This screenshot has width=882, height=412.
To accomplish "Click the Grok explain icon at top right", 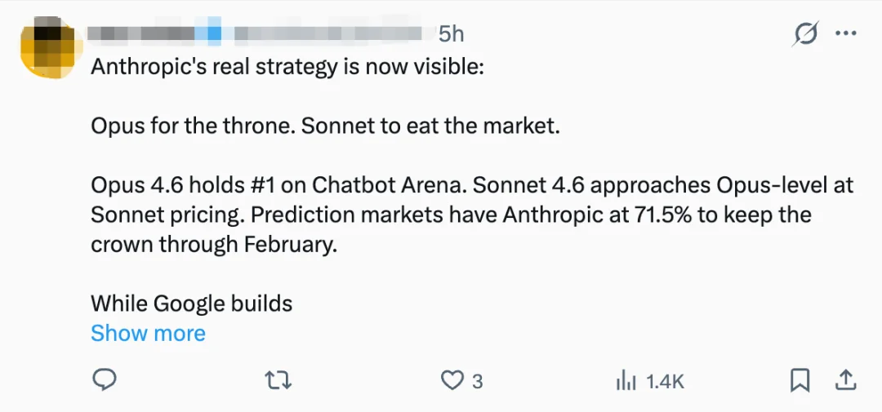I will [806, 34].
